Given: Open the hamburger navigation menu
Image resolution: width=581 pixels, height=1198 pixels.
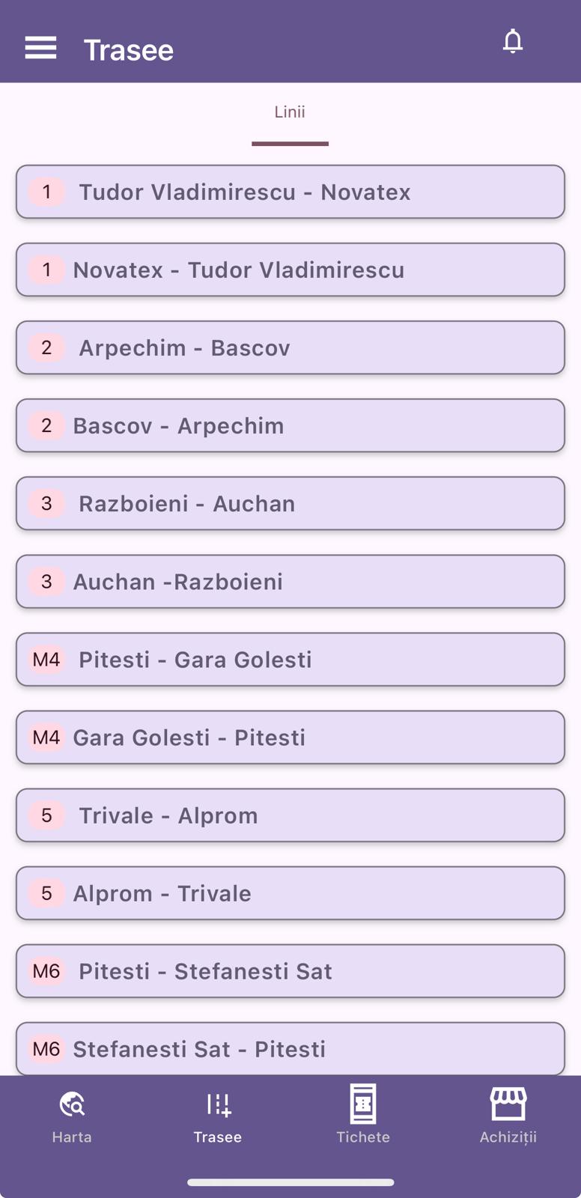Looking at the screenshot, I should pyautogui.click(x=40, y=48).
